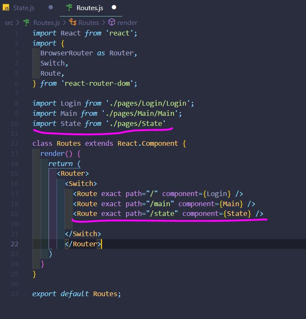The image size is (306, 319).
Task: Click './pages/Login/Login' import path
Action: (148, 104)
